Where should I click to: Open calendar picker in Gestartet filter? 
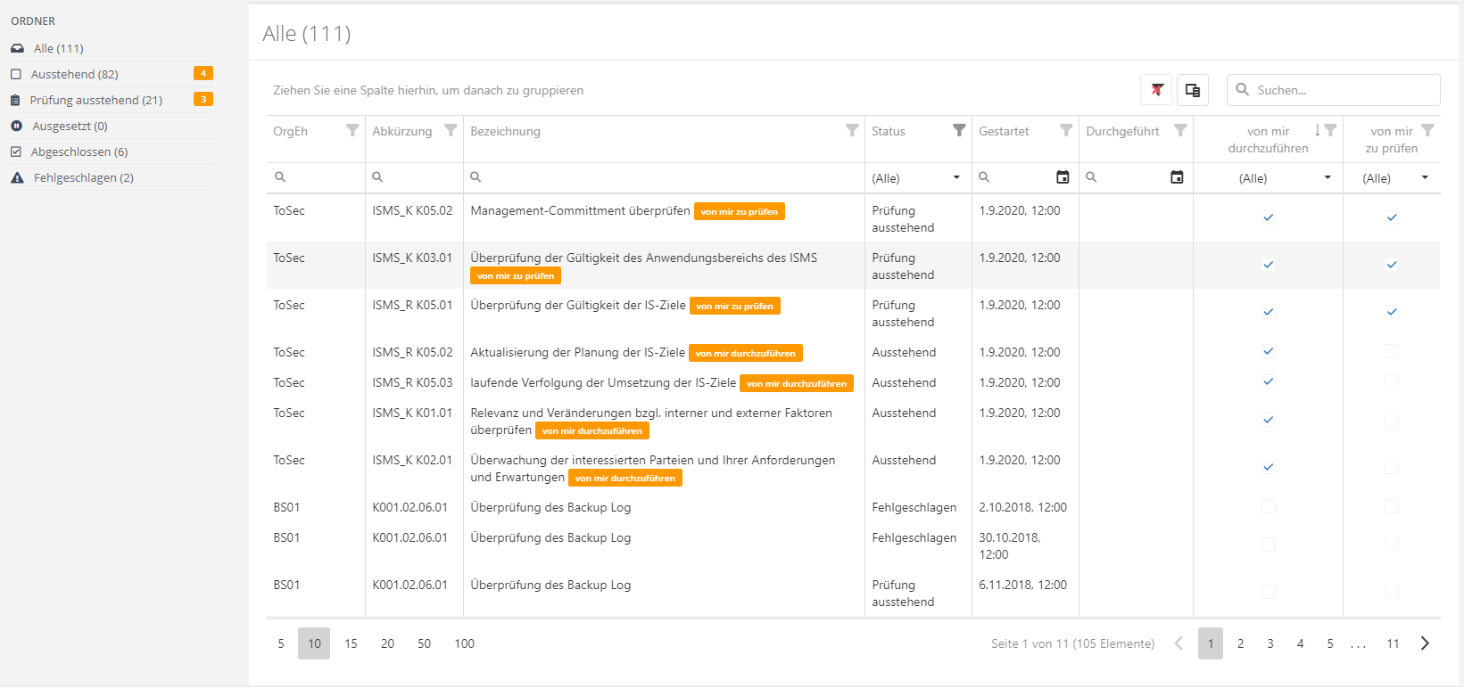[x=1062, y=177]
